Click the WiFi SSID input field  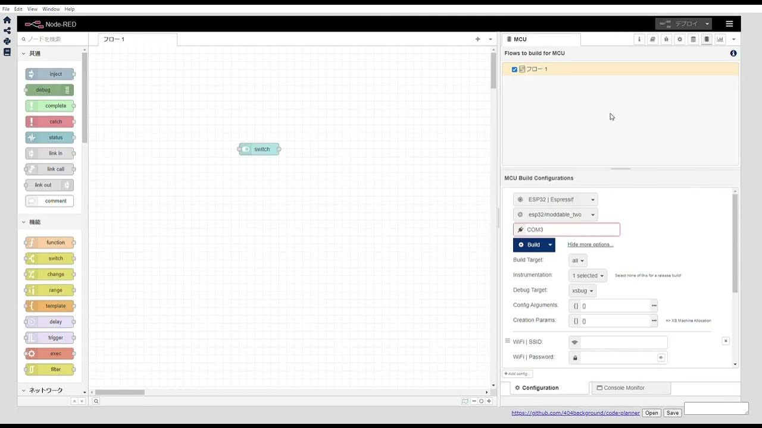pyautogui.click(x=624, y=342)
